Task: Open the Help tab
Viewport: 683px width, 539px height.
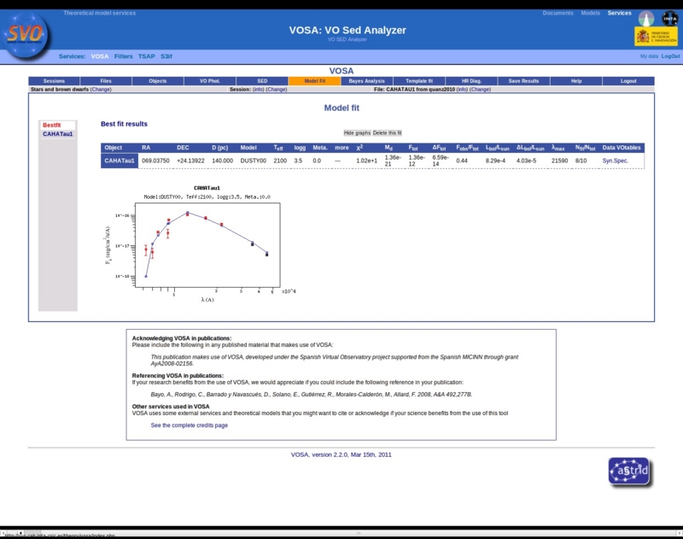Action: pyautogui.click(x=576, y=81)
